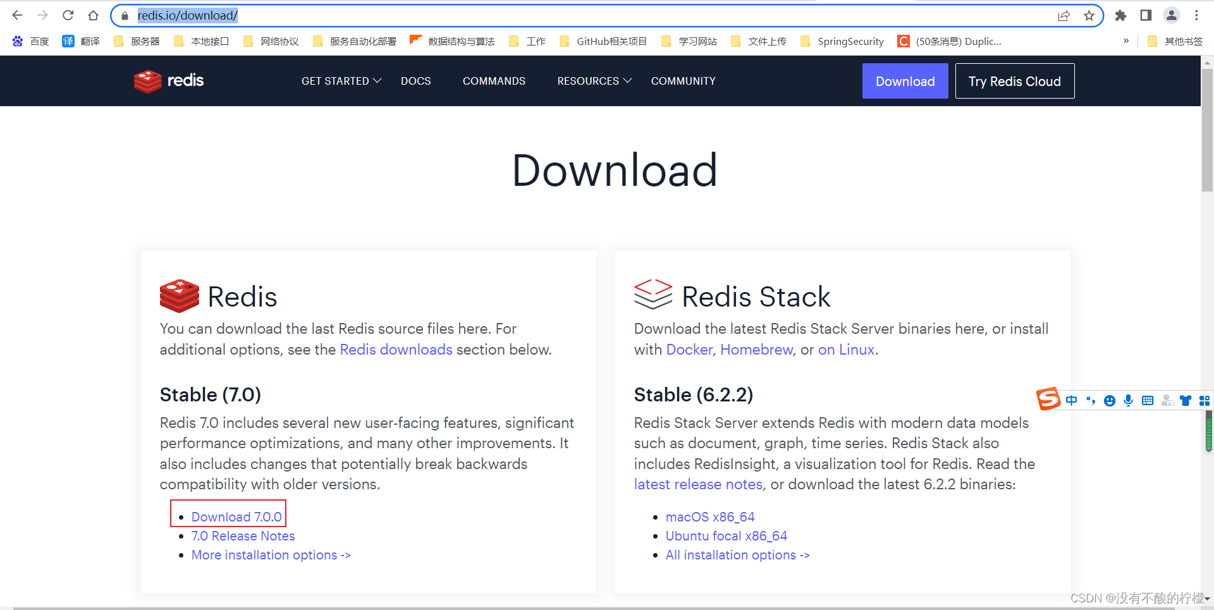Open the 服务器 bookmarks folder
The width and height of the screenshot is (1214, 610).
pyautogui.click(x=137, y=41)
